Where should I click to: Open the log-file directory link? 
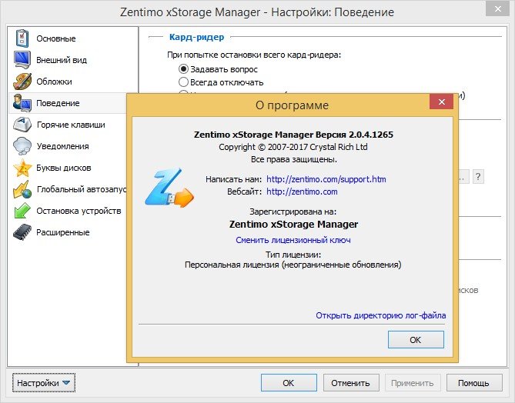pyautogui.click(x=380, y=315)
